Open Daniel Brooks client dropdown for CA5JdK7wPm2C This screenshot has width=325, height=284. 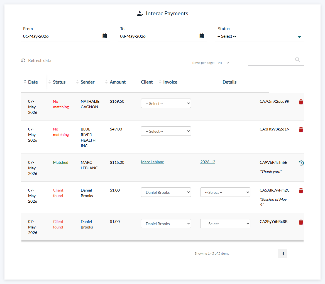pos(166,192)
